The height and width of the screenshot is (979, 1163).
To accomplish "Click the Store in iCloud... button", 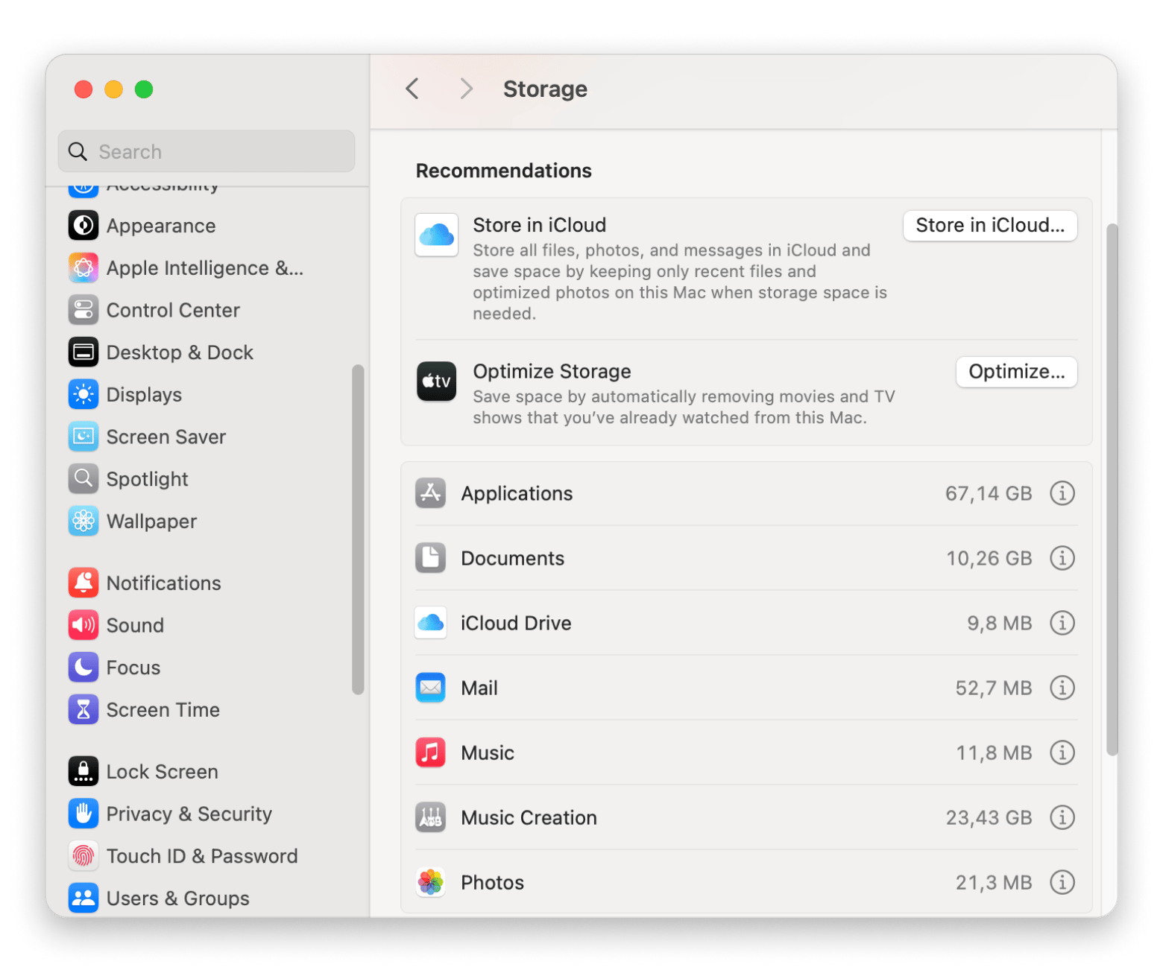I will click(x=990, y=226).
